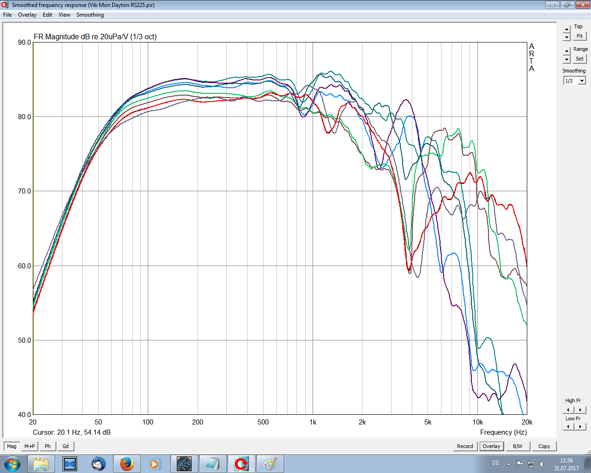Shift Low Fr right arrow
Viewport: 591px width, 473px height.
tap(580, 426)
